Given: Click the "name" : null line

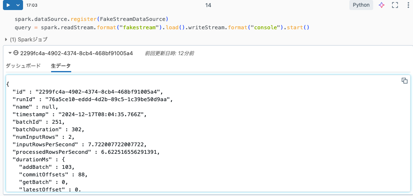Looking at the screenshot, I should 35,107.
